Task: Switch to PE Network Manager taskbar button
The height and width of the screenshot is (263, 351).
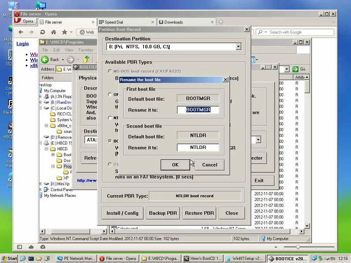Action: [x=76, y=259]
